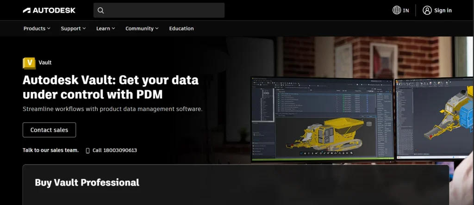This screenshot has width=474, height=205.
Task: Click the yellow Vault product icon
Action: click(x=29, y=63)
